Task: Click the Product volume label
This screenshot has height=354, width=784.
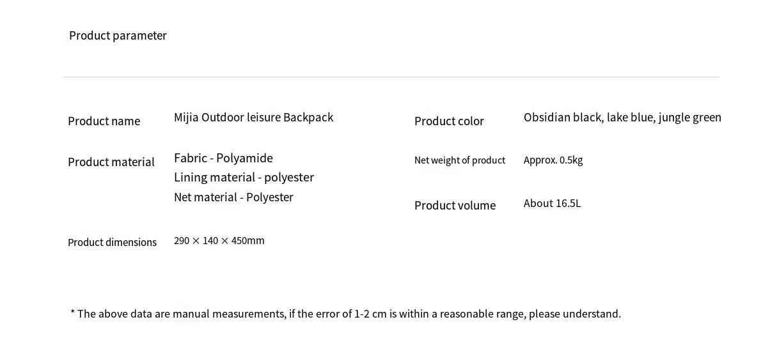Action: point(455,206)
